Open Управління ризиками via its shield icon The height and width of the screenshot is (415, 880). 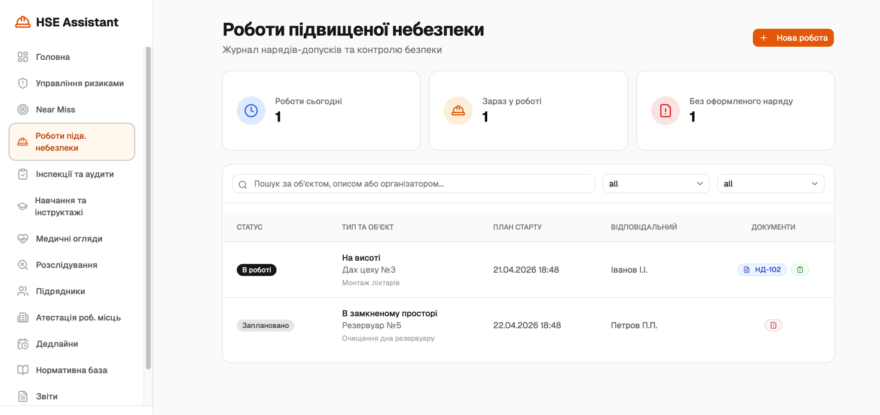(23, 83)
